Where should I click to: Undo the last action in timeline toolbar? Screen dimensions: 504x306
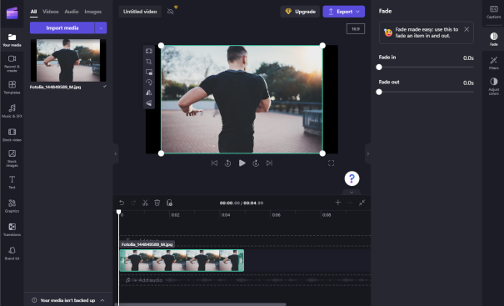coord(122,203)
